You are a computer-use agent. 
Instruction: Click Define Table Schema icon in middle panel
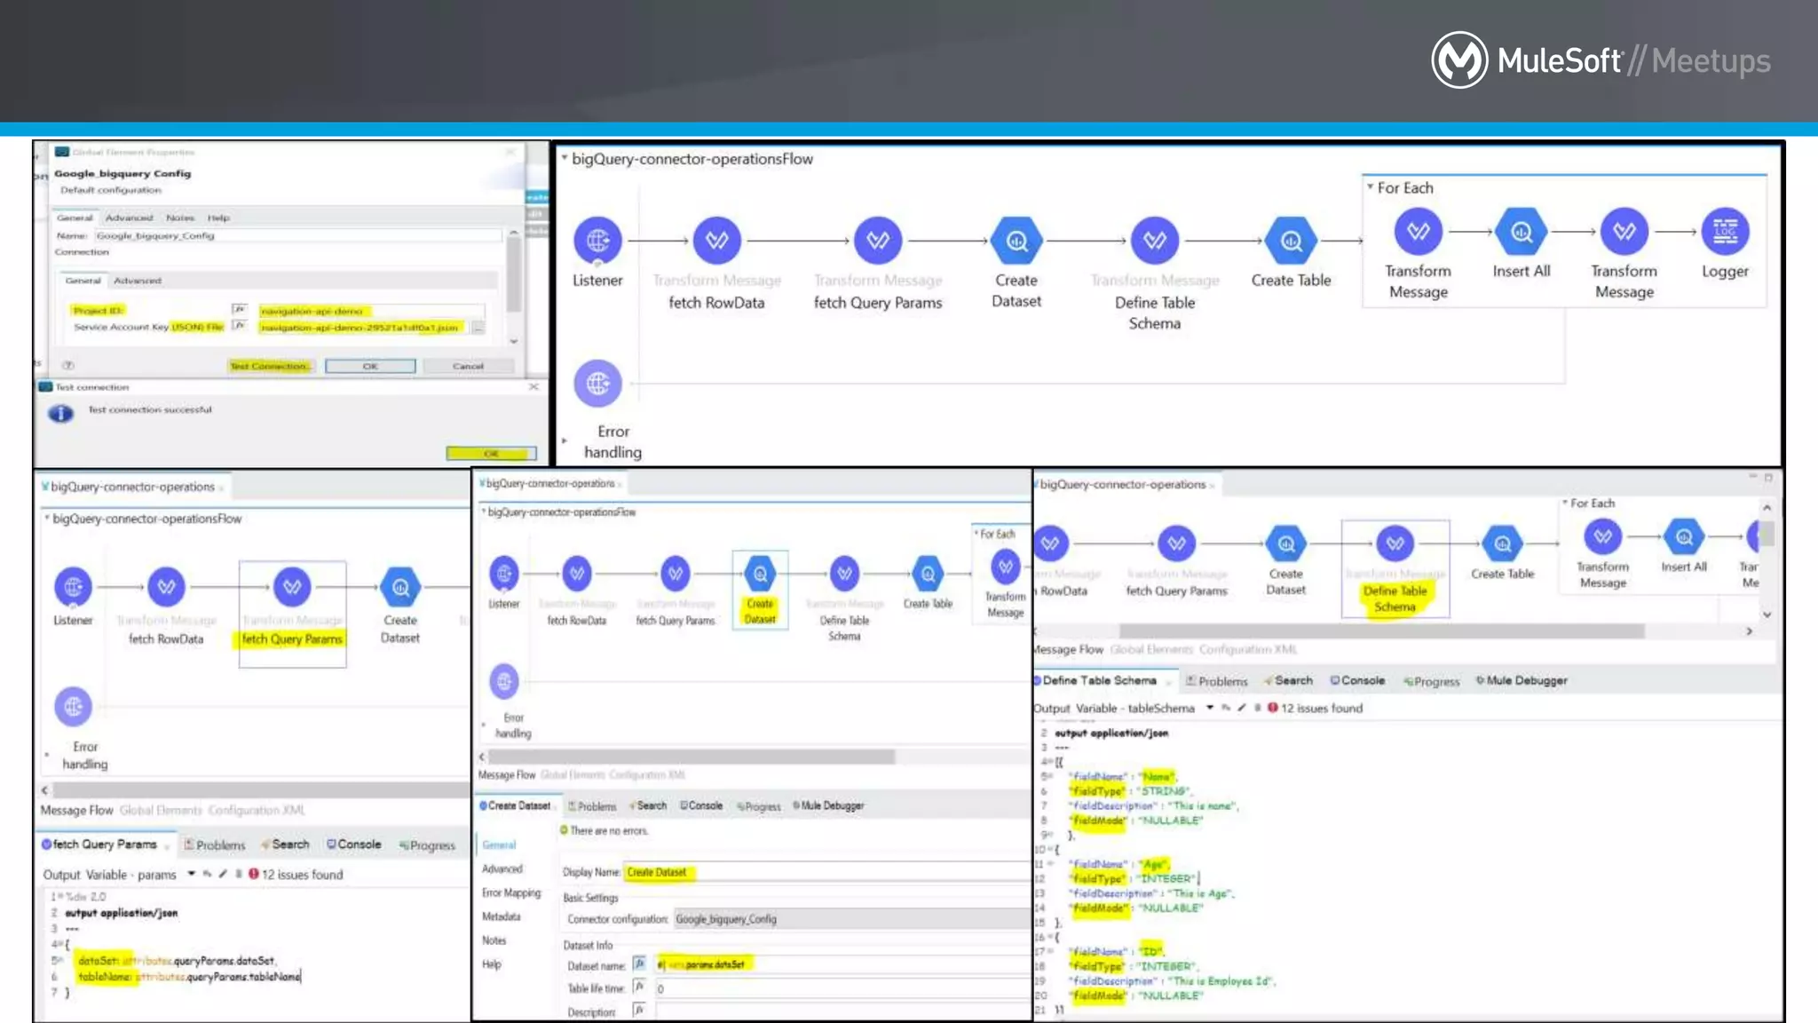(x=844, y=574)
